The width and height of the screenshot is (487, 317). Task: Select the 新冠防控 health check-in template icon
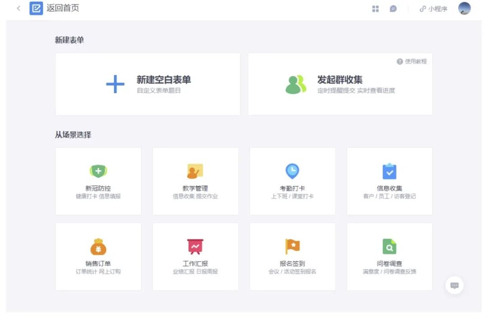(x=98, y=171)
